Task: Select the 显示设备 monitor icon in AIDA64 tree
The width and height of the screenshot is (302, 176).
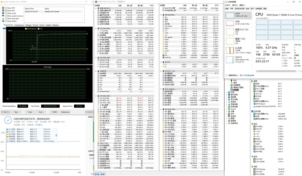Action: point(229,100)
